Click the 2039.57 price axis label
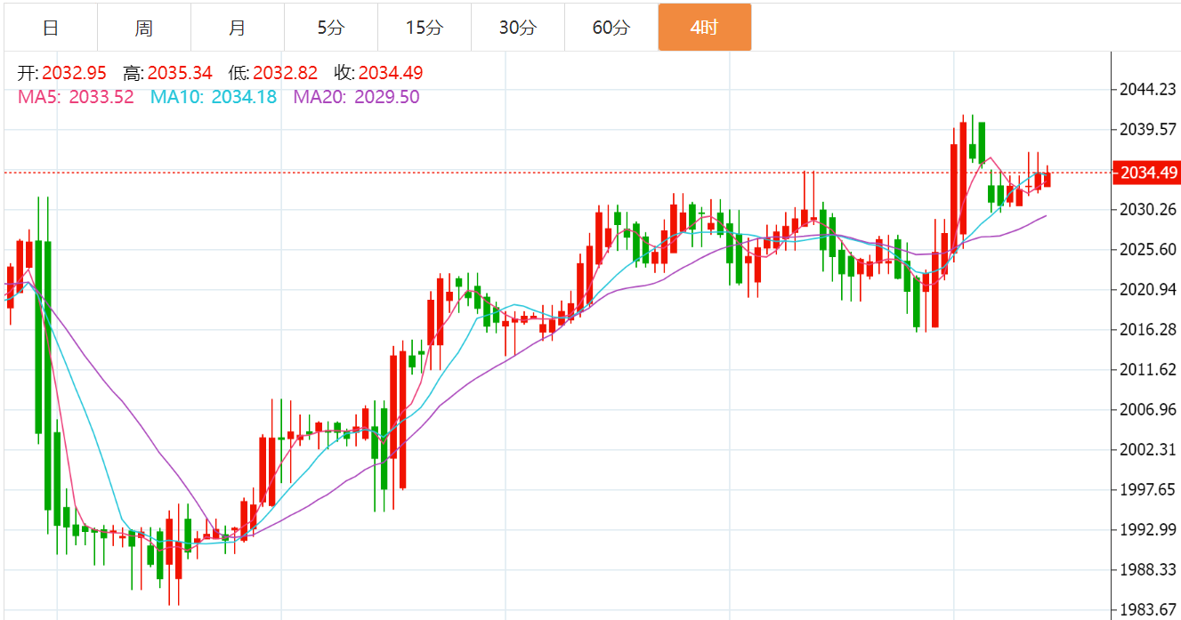The height and width of the screenshot is (620, 1181). click(x=1148, y=130)
